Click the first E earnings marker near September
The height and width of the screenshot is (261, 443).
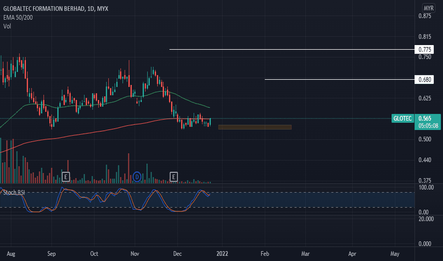[66, 177]
